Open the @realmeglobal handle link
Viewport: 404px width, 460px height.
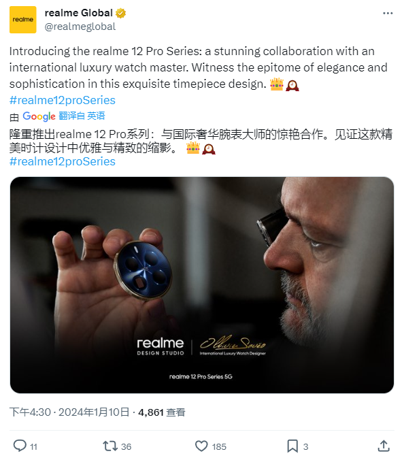pyautogui.click(x=80, y=27)
